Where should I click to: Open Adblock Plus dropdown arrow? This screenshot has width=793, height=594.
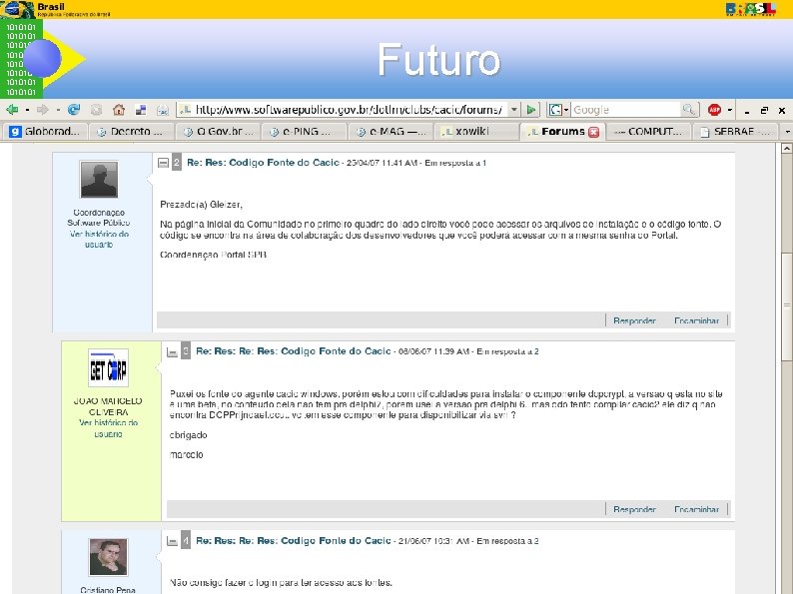(x=730, y=110)
